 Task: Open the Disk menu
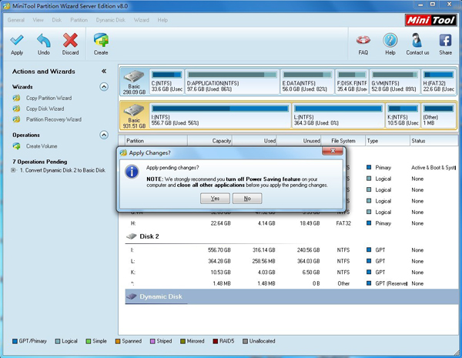(x=56, y=20)
